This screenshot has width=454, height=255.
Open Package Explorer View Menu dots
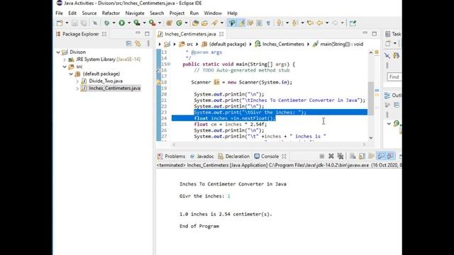[148, 44]
